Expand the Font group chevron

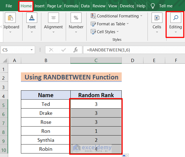(32, 32)
